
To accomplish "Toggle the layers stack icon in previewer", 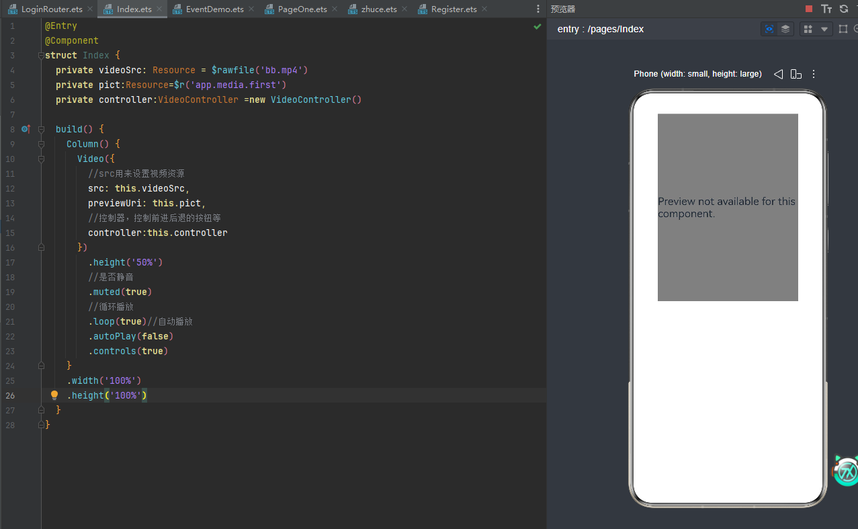I will pyautogui.click(x=785, y=29).
